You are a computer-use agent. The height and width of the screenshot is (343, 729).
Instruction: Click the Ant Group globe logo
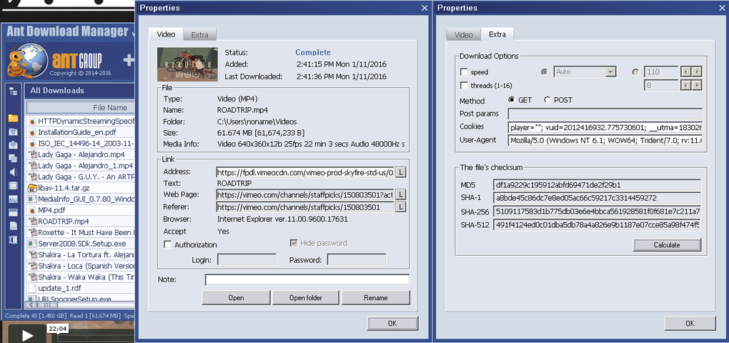[28, 61]
